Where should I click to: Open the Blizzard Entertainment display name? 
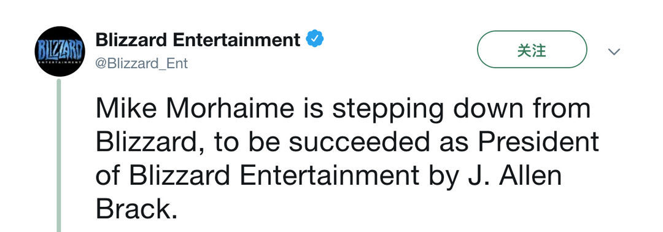(x=198, y=40)
